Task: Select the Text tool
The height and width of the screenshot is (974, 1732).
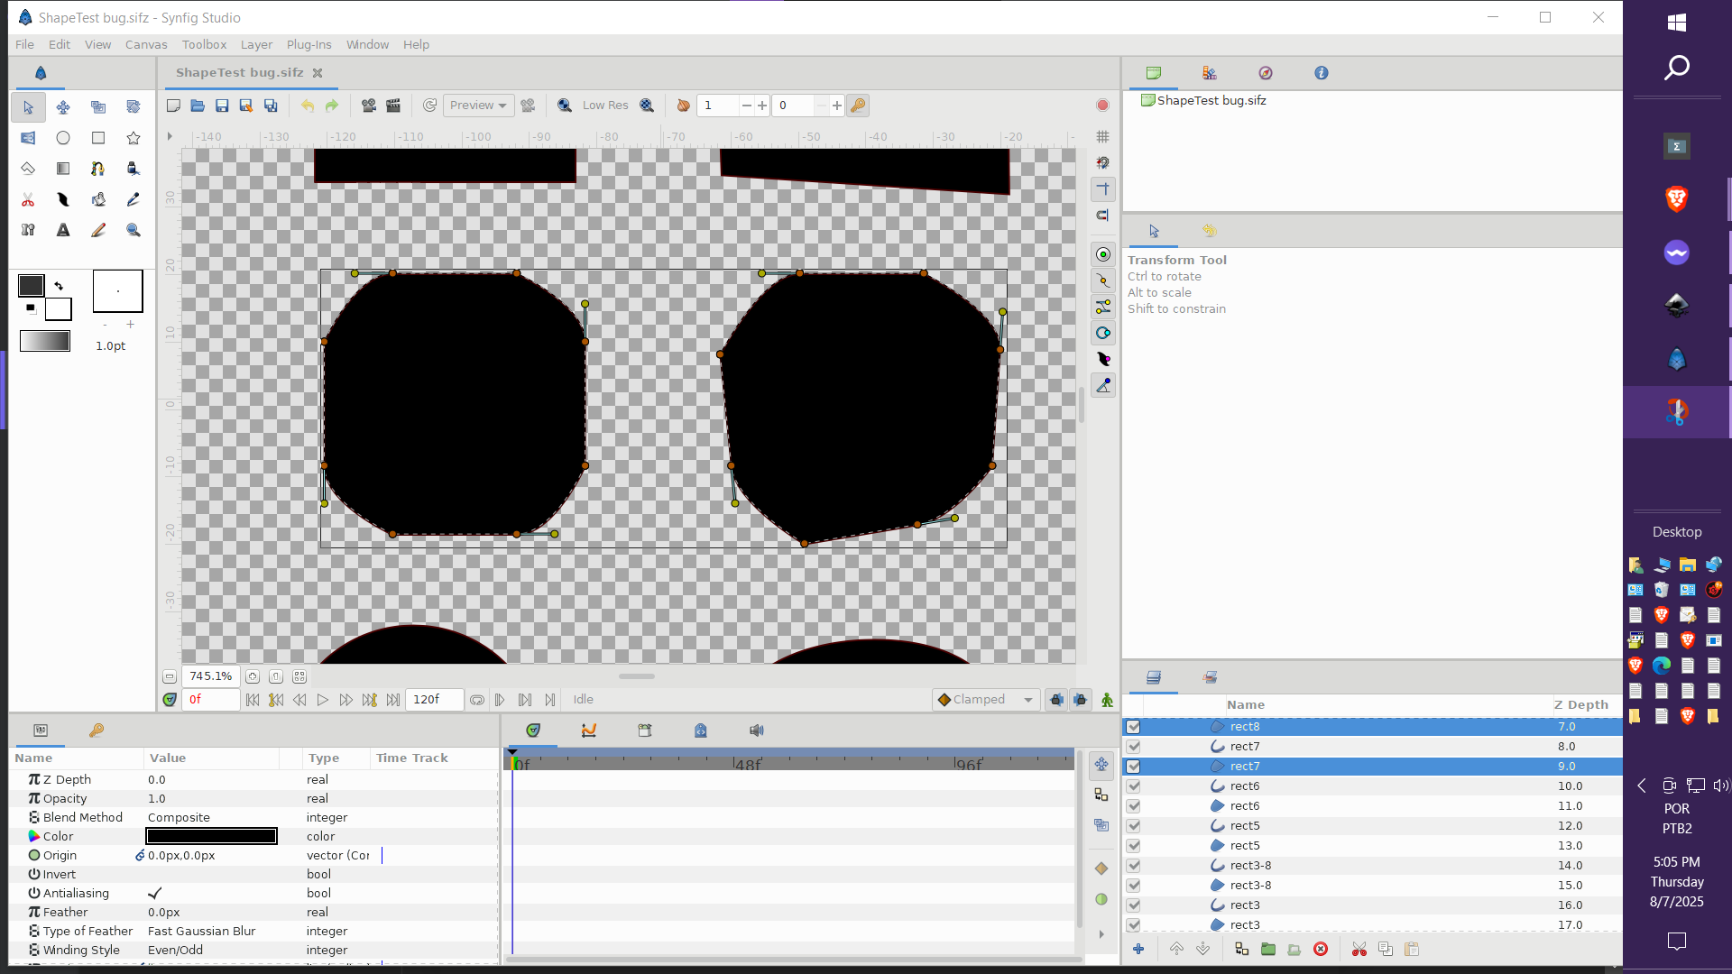Action: point(63,230)
